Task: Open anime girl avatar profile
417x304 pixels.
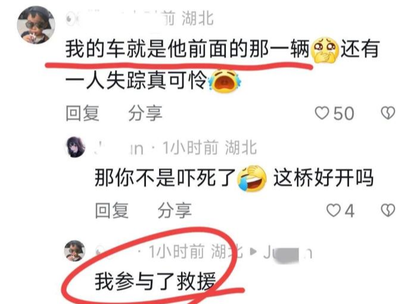Action: [x=76, y=147]
